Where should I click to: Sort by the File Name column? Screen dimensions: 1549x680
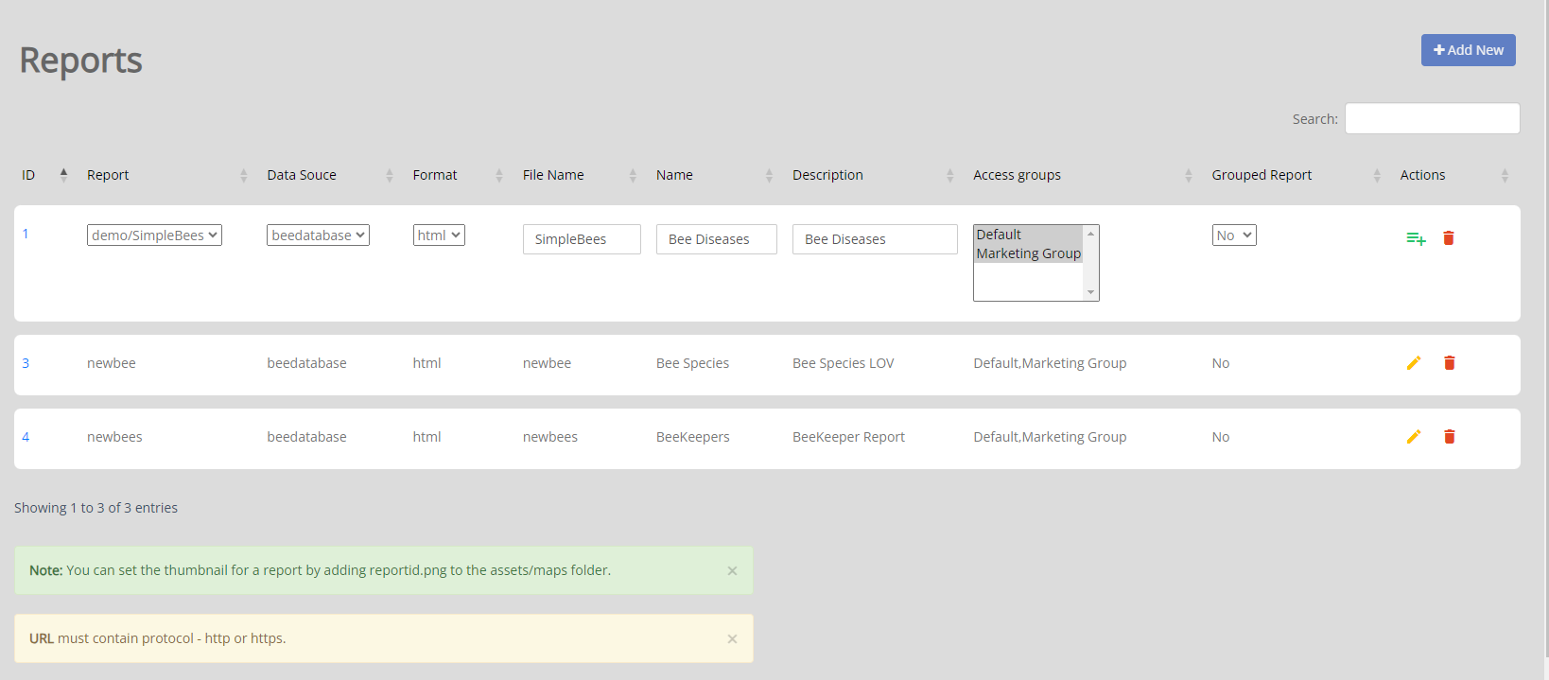pos(580,175)
